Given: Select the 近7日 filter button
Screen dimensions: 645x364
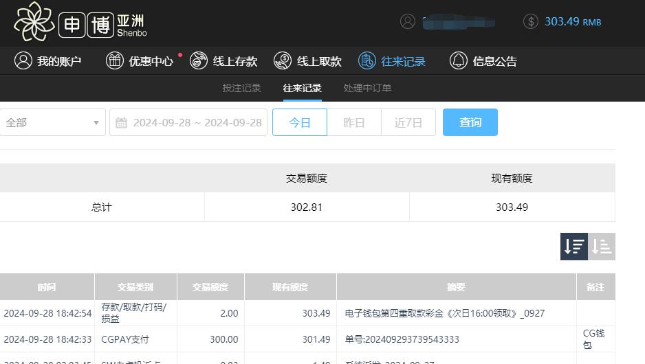Looking at the screenshot, I should (408, 122).
